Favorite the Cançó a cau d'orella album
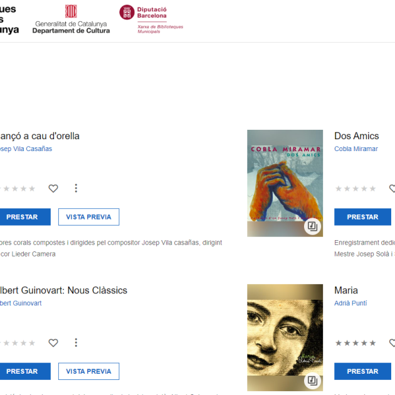This screenshot has width=395, height=395. pyautogui.click(x=53, y=189)
